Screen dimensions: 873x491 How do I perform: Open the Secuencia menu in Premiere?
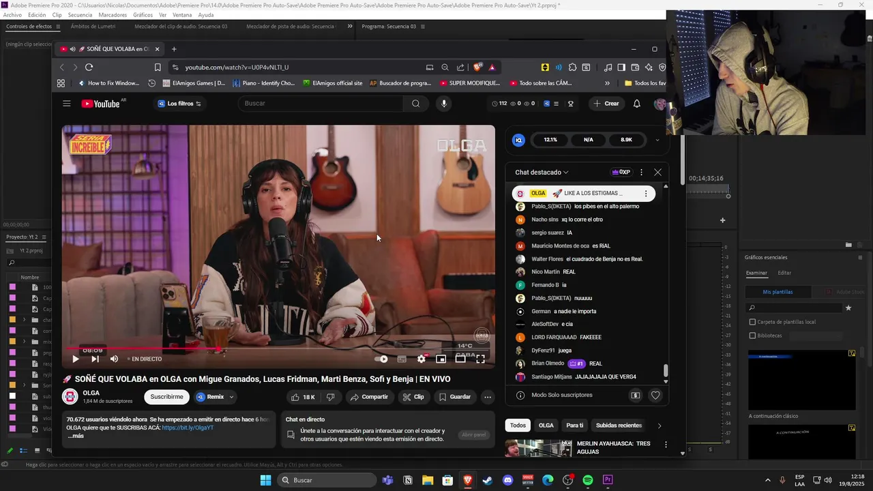(x=80, y=15)
